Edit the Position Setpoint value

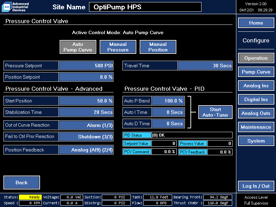tap(86, 77)
